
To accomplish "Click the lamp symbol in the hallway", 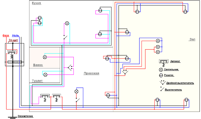I will (76, 91).
